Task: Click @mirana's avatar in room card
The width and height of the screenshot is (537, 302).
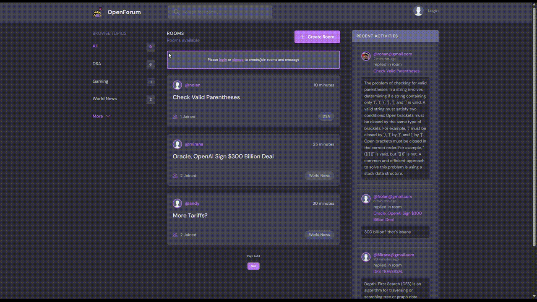Action: (177, 144)
